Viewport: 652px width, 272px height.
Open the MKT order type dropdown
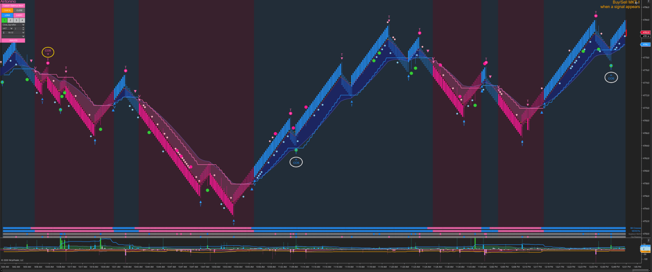7,28
